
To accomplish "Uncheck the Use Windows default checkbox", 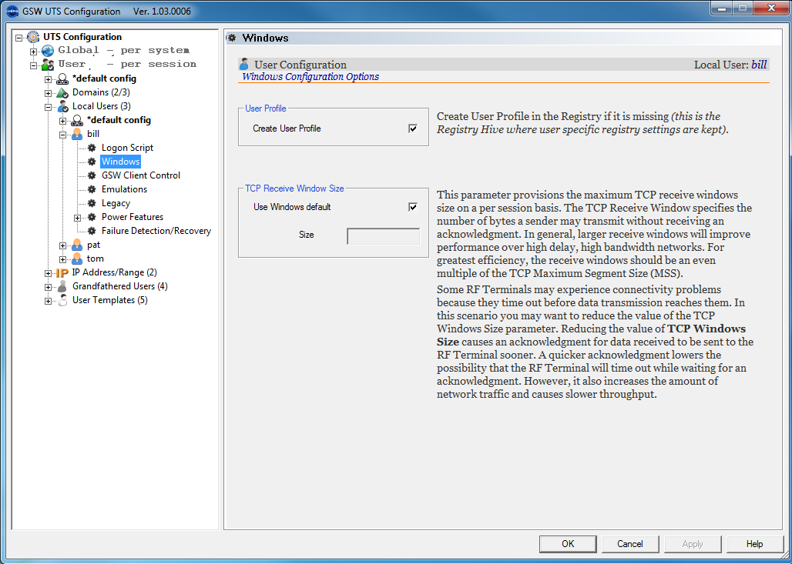I will (x=413, y=207).
